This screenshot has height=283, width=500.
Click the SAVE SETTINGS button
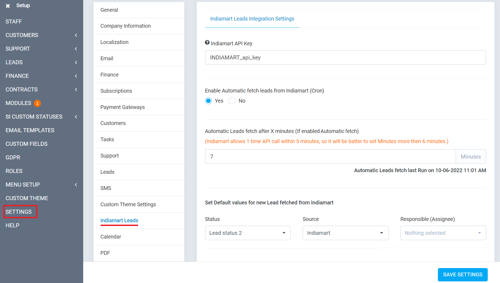coord(462,274)
